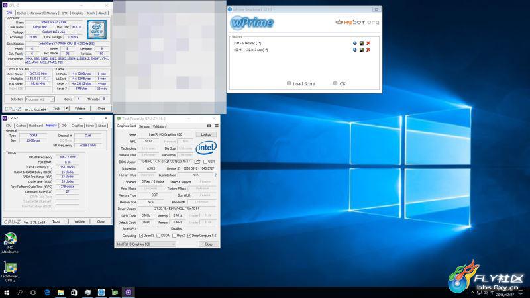
Task: Switch to CPU-Z from the taskbar
Action: tap(128, 293)
